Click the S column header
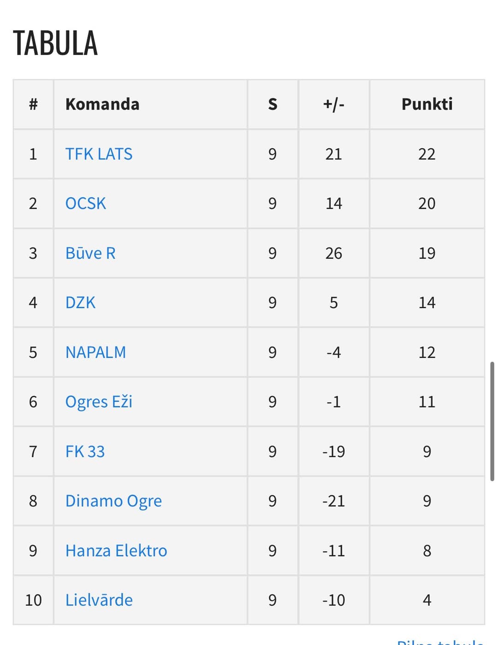498x645 pixels. pyautogui.click(x=273, y=104)
